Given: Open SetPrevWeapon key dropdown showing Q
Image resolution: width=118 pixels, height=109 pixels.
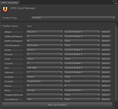Looking at the screenshot, I should 45,41.
